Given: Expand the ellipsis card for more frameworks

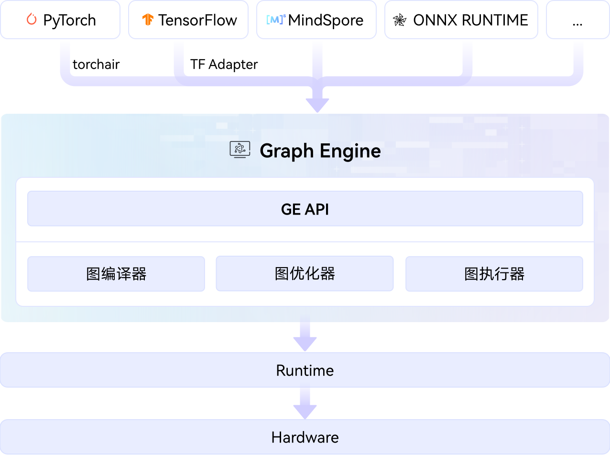Looking at the screenshot, I should point(577,20).
